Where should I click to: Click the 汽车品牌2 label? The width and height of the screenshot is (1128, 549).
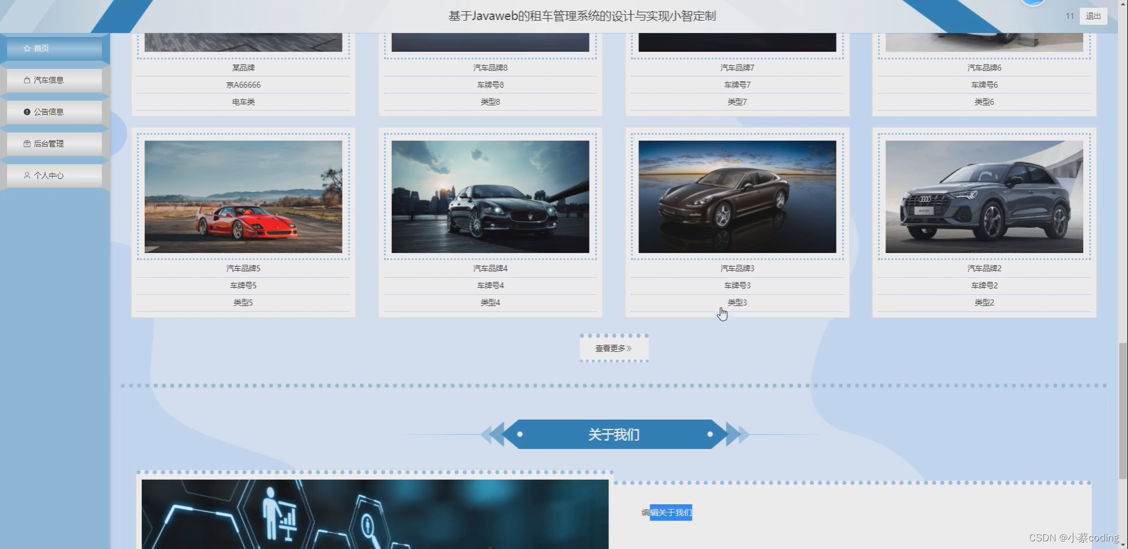coord(984,268)
